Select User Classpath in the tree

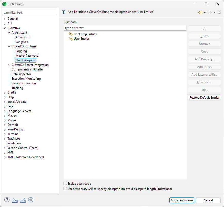pos(25,60)
